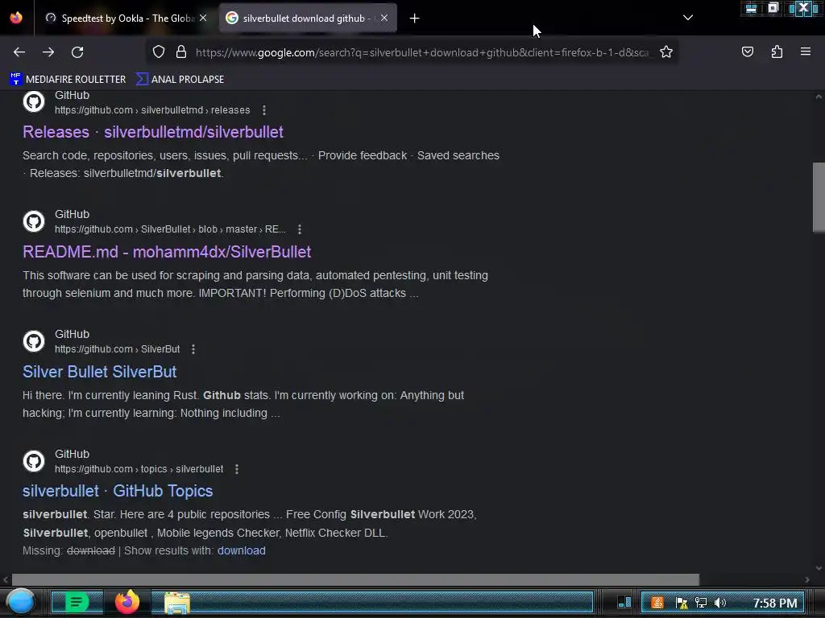Screen dimensions: 825x618
Task: Restore down the browser window
Action: pyautogui.click(x=773, y=8)
